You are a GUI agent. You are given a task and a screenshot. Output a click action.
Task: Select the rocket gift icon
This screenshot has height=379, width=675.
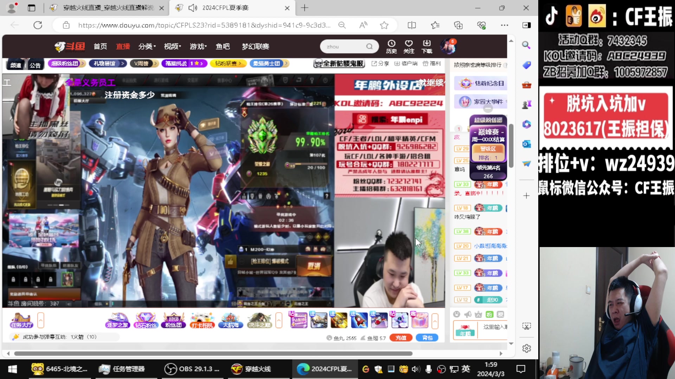[x=359, y=320]
